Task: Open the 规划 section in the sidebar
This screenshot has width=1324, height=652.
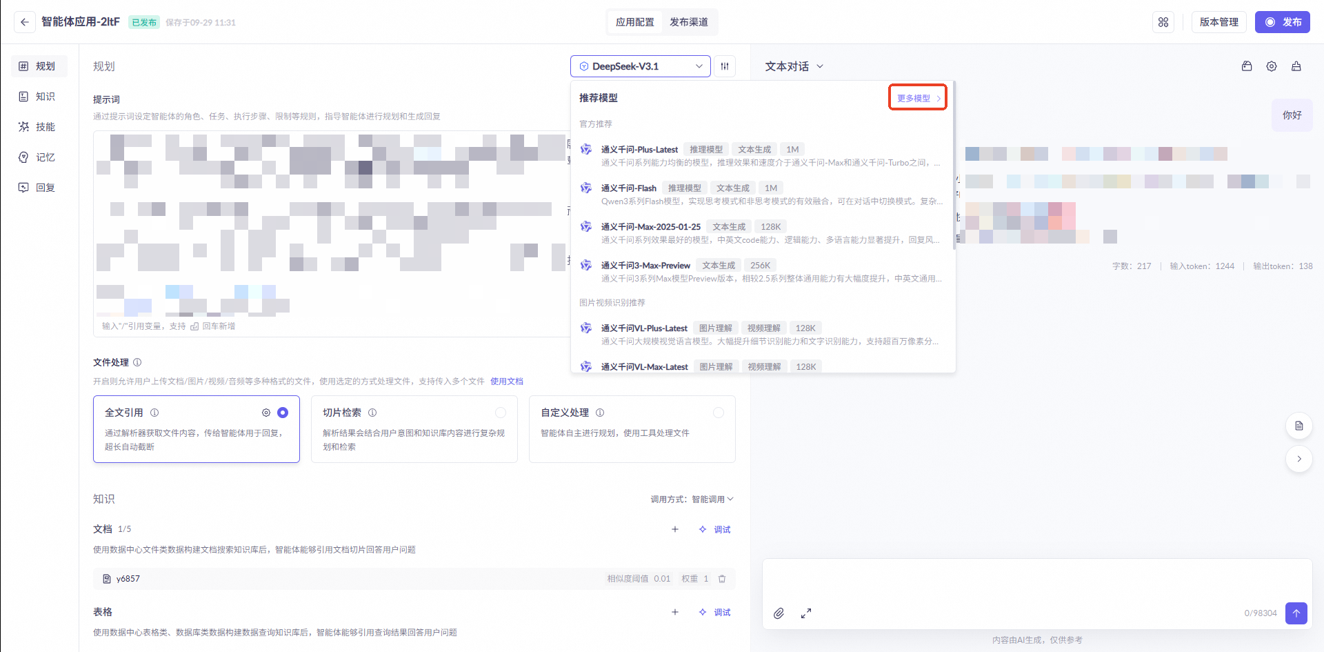Action: click(x=39, y=66)
